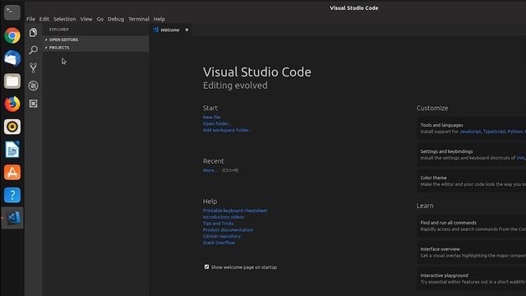Open Files manager from the dock
This screenshot has width=526, height=296.
click(12, 81)
